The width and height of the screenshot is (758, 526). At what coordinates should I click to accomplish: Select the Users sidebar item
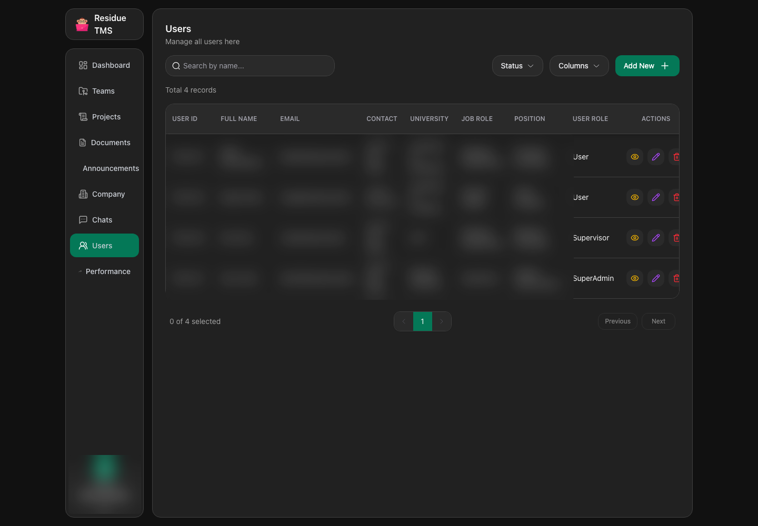(x=104, y=246)
